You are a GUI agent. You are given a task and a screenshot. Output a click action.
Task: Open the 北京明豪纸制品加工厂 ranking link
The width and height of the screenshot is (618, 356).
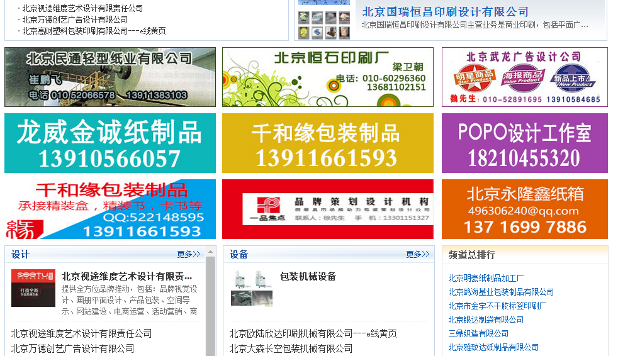[x=486, y=278]
